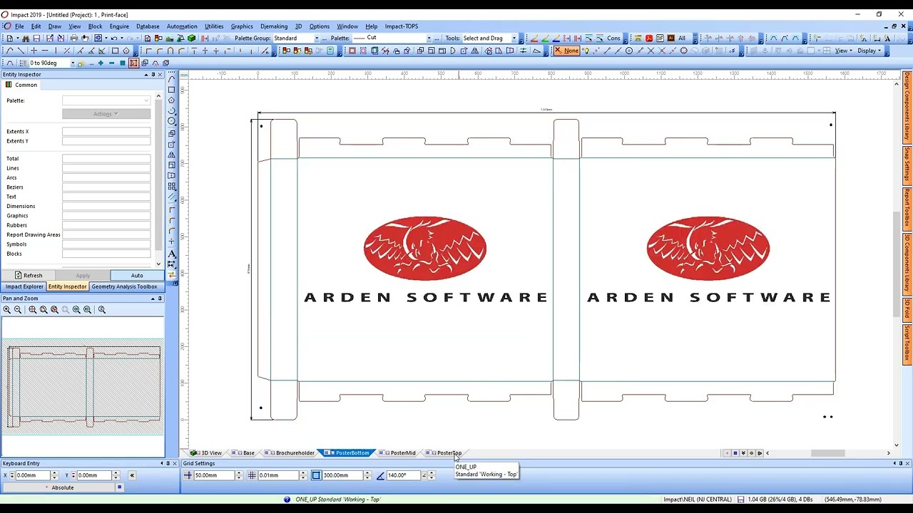
Task: Open the Snap Settings side tab
Action: [x=907, y=165]
